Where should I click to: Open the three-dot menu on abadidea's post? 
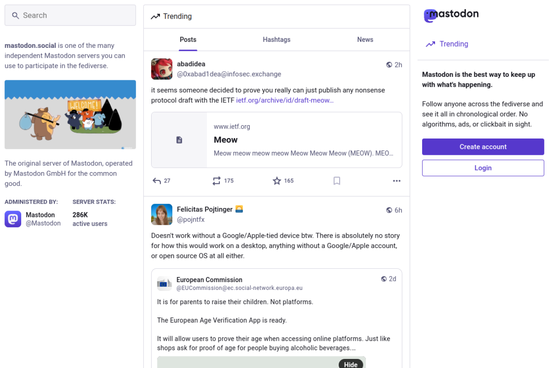[x=397, y=181]
